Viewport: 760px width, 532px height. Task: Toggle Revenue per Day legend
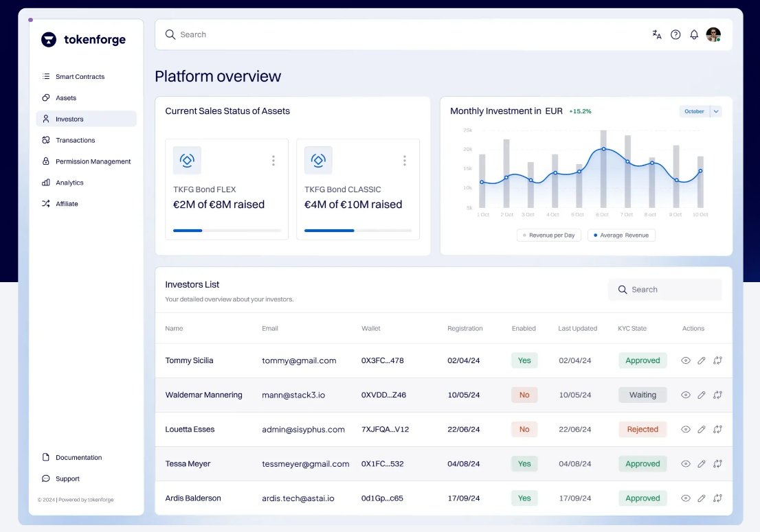(x=548, y=235)
